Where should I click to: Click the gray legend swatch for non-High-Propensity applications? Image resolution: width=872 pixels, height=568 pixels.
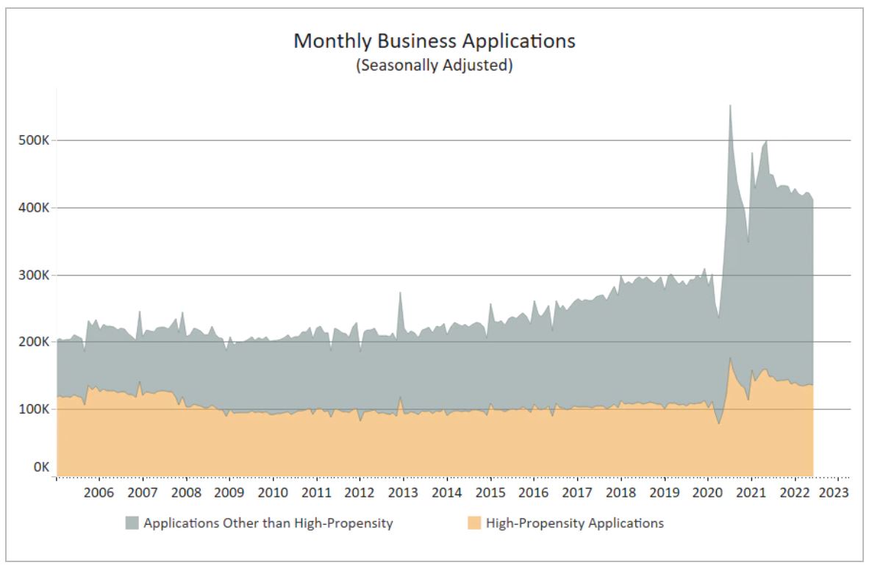[132, 523]
